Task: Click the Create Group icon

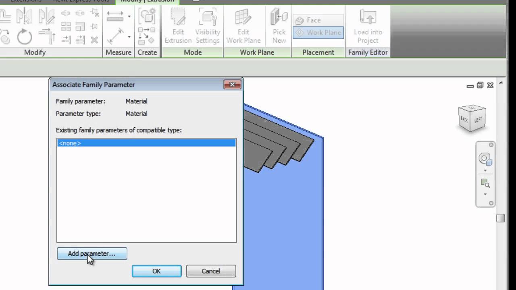Action: tap(146, 17)
